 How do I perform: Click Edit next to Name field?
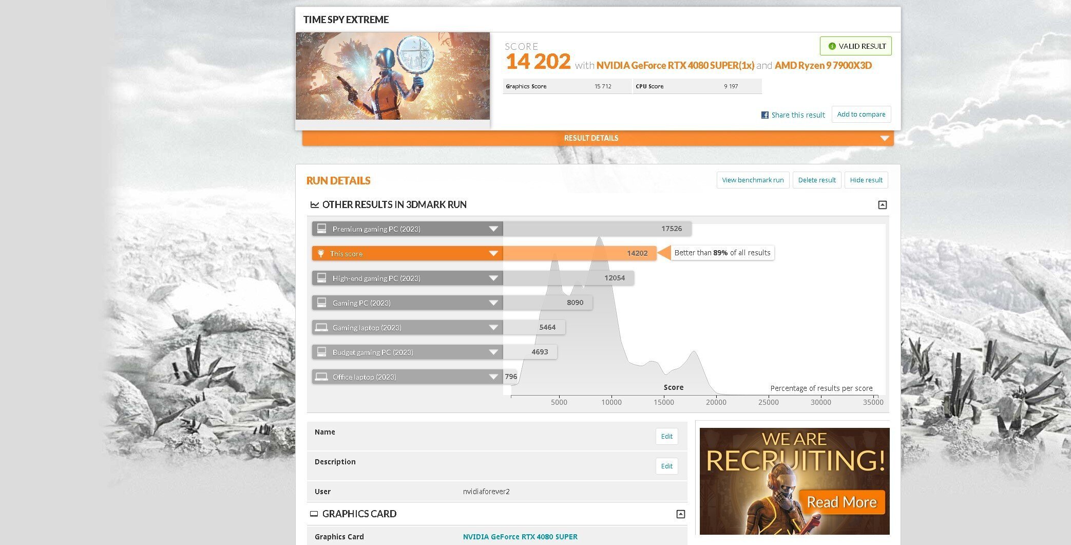pos(666,437)
